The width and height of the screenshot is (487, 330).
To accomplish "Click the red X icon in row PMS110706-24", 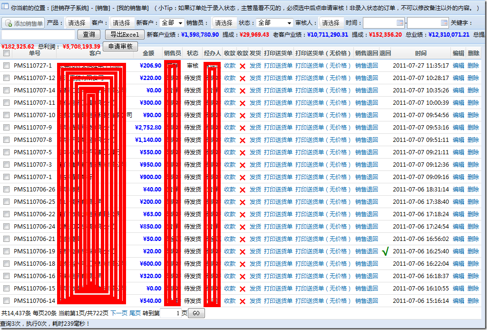I will 243,227.
